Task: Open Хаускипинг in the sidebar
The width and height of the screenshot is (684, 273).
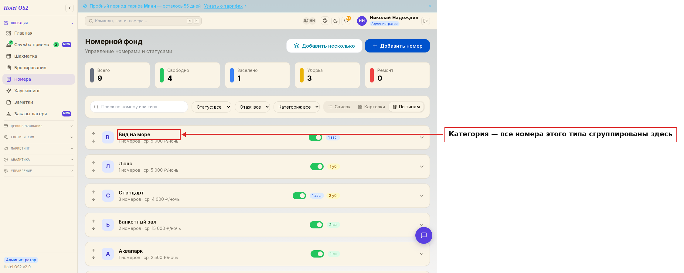Action: coord(39,91)
